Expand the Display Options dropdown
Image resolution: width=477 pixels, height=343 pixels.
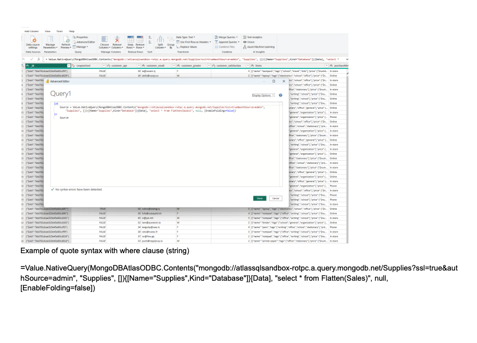click(x=264, y=95)
